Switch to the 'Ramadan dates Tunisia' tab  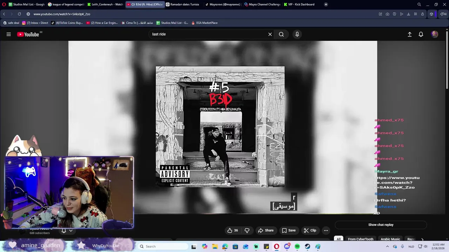point(184,4)
